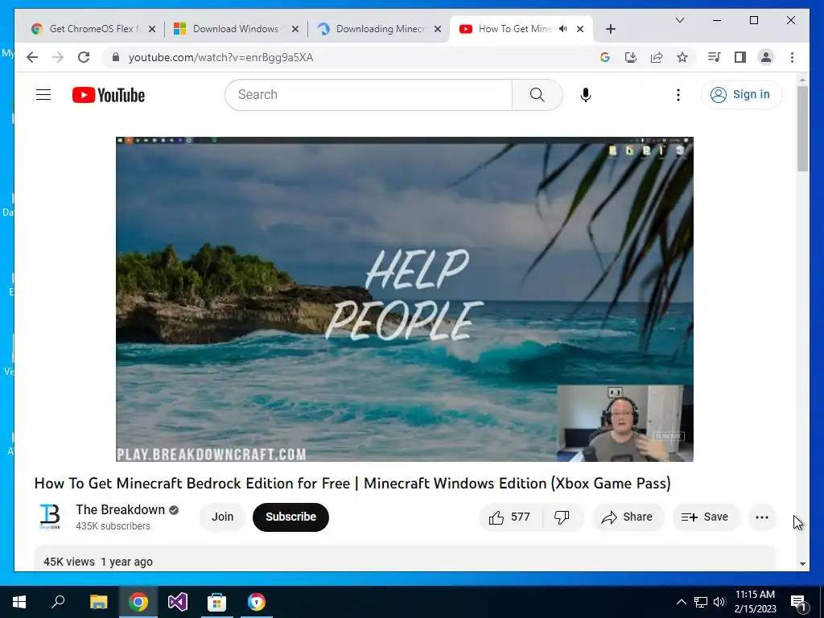Bookmark this tab with the star icon
824x618 pixels.
(682, 57)
